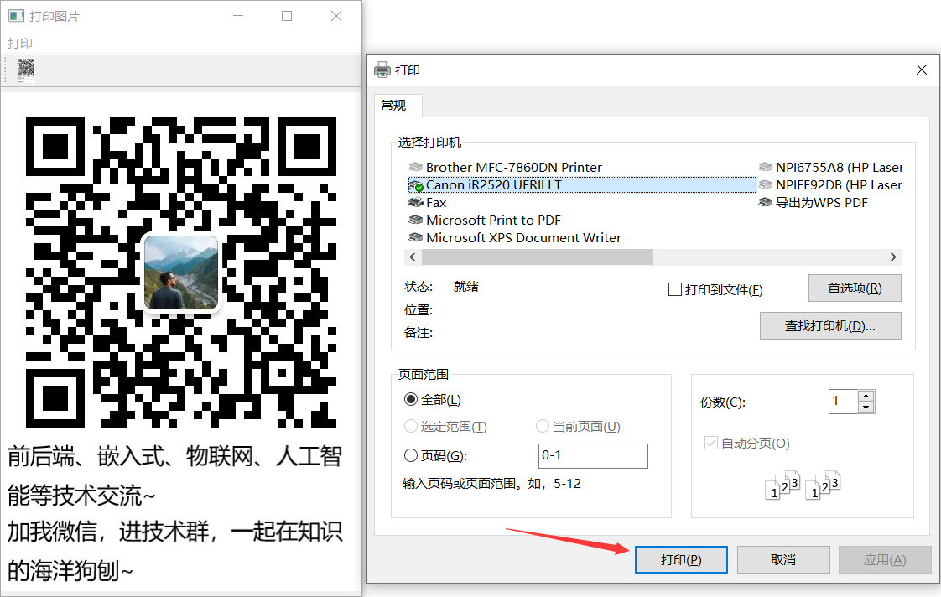Select the Canon iR2520 UFRII LT printer
The image size is (941, 597).
[x=581, y=184]
